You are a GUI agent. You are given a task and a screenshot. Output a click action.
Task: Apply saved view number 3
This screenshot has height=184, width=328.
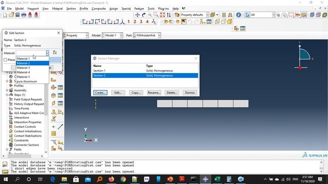click(141, 21)
